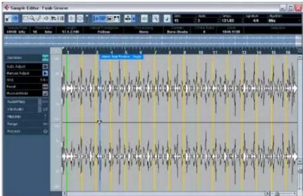Click the small dot indicator right of Autoscroll
This screenshot has height=196, width=303.
(87, 16)
